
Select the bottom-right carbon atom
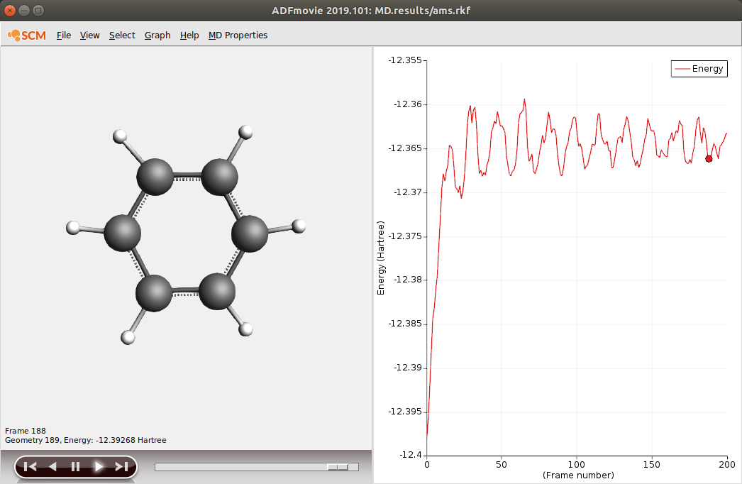(217, 291)
